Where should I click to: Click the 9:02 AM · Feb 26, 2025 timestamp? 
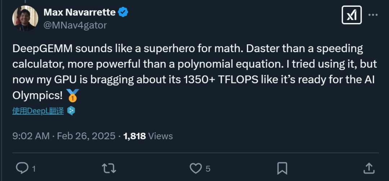click(x=64, y=136)
